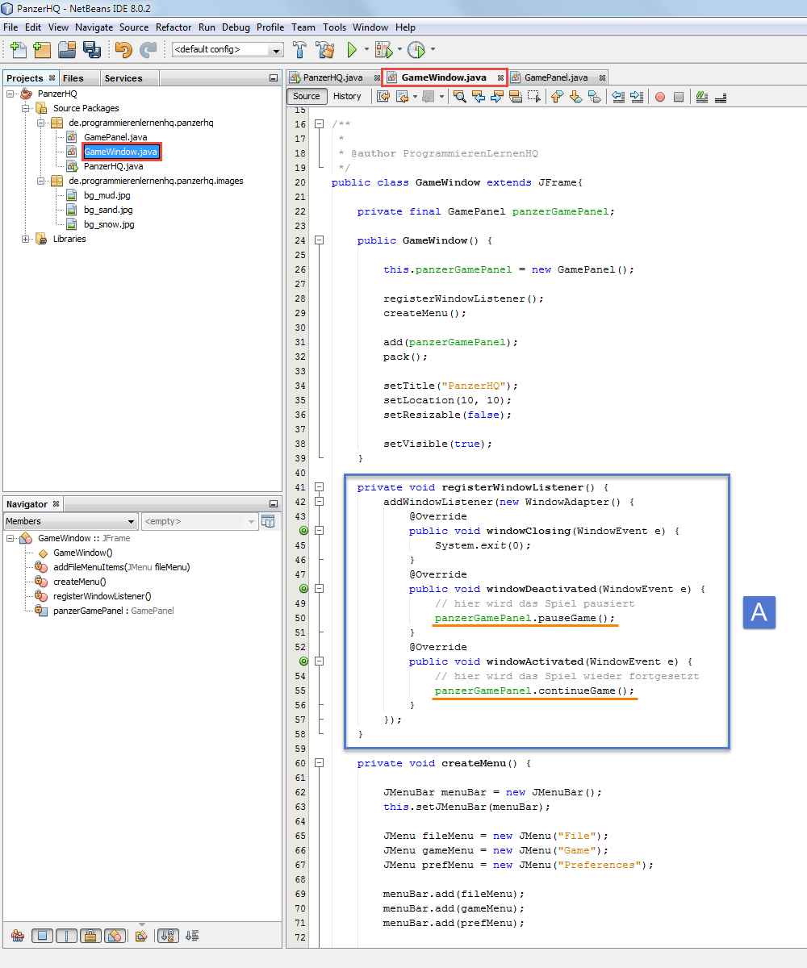Click the Build Project hammer icon

pos(300,49)
